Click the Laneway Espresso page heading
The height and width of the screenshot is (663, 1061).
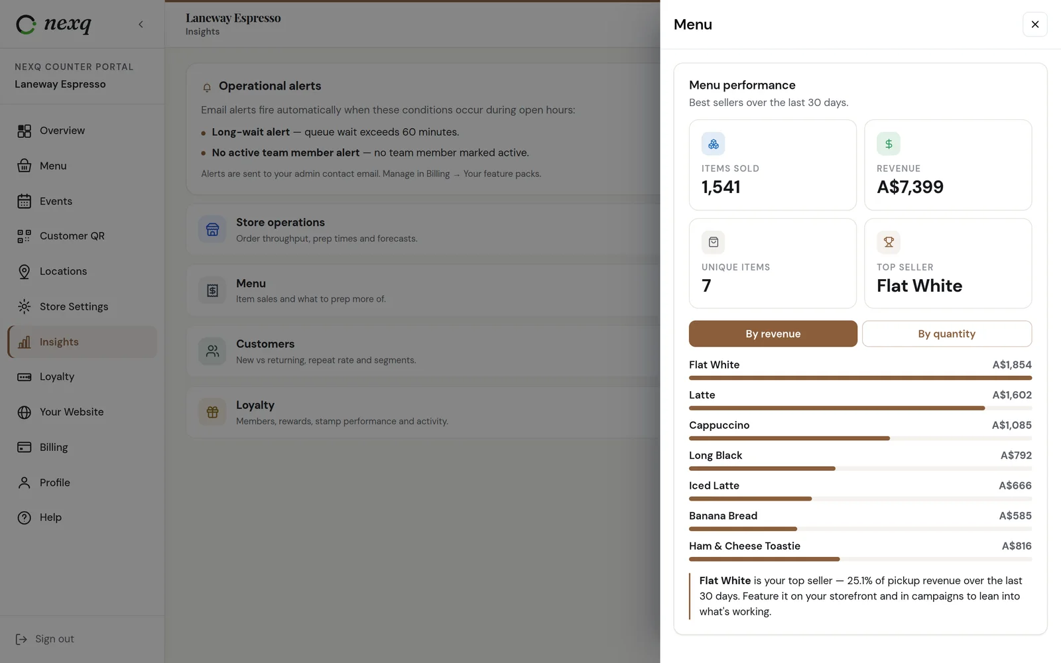pos(233,18)
